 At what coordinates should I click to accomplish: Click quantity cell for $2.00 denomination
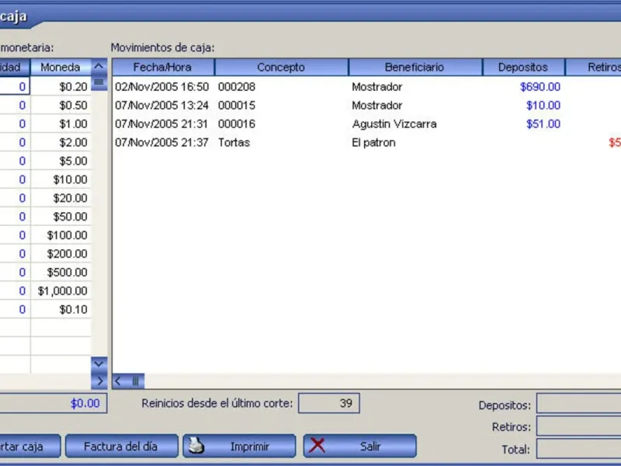[15, 142]
